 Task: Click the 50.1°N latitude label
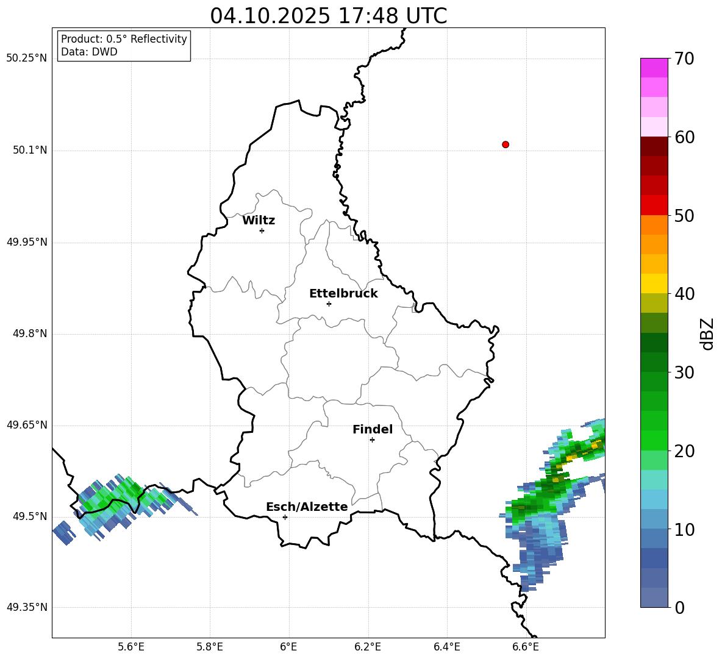(30, 150)
